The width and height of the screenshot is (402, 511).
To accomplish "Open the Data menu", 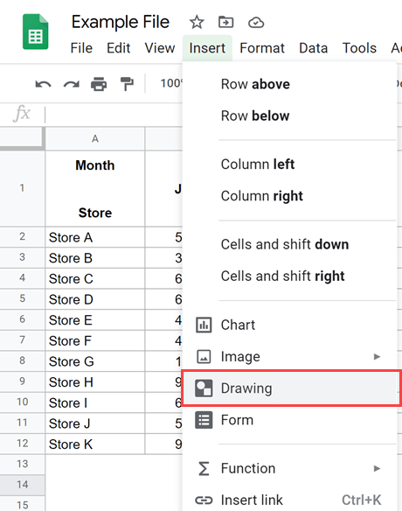I will [313, 48].
